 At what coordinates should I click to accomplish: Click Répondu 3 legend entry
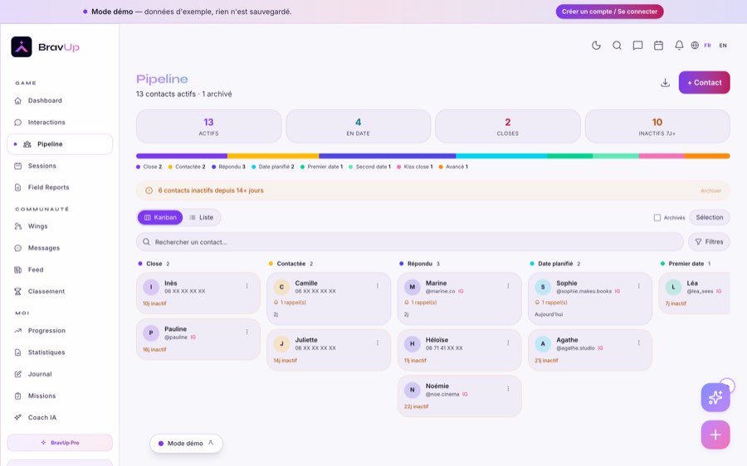click(229, 167)
